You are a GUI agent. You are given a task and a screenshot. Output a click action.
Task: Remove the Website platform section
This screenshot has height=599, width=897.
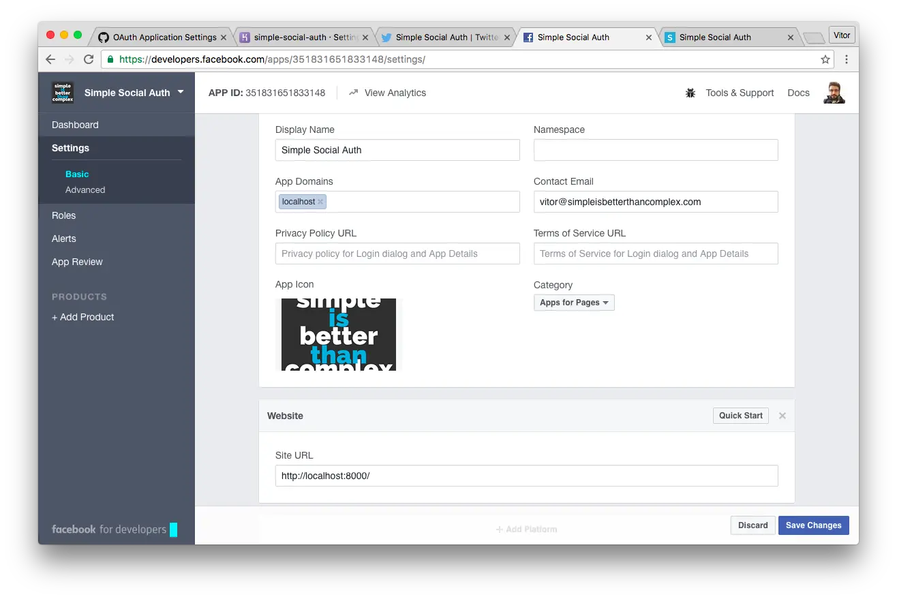tap(782, 416)
